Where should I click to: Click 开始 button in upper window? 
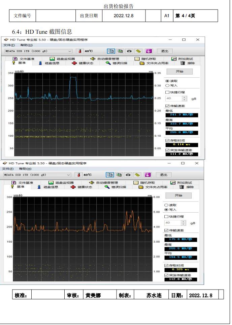click(179, 72)
